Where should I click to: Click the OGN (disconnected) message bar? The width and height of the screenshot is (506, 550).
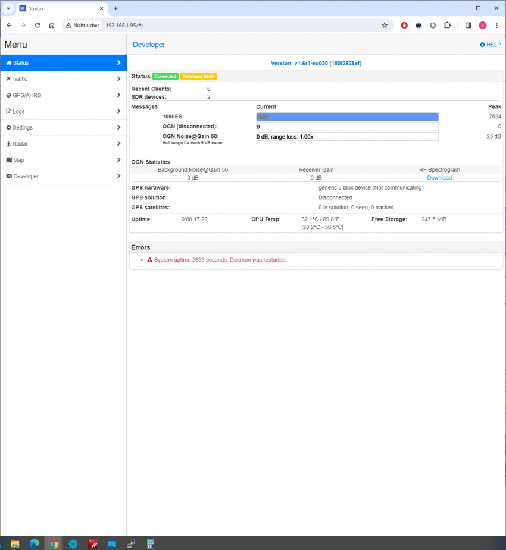[x=347, y=127]
